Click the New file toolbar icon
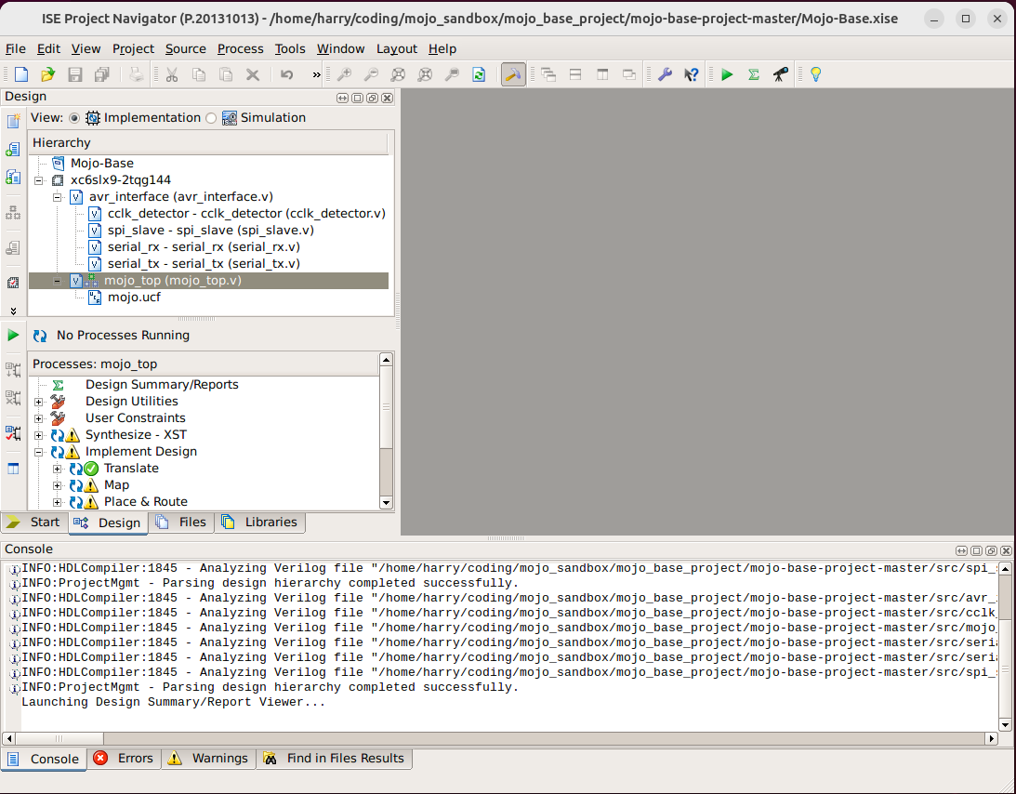Image resolution: width=1016 pixels, height=794 pixels. click(x=21, y=74)
